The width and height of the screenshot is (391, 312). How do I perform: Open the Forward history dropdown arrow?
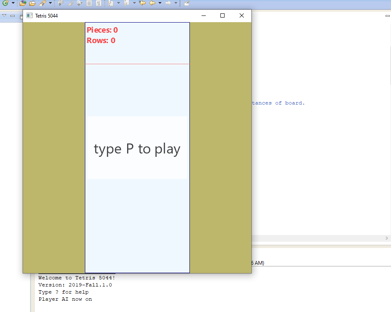(176, 3)
